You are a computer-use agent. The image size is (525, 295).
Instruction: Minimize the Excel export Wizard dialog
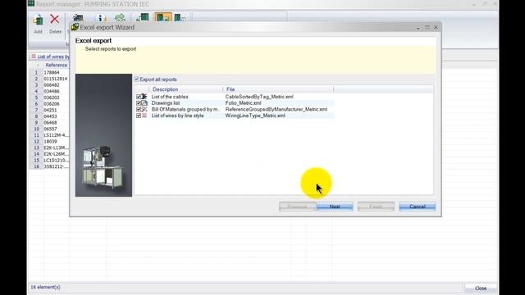[x=418, y=28]
